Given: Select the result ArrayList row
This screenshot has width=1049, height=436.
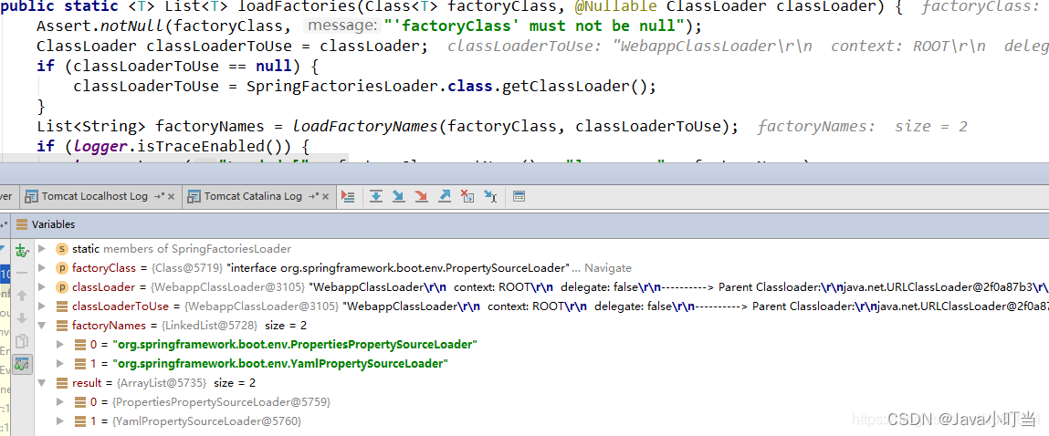Looking at the screenshot, I should click(x=540, y=383).
